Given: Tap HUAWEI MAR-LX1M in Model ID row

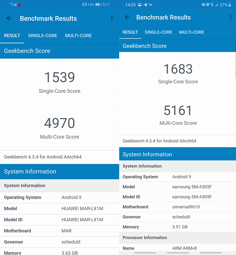Looking at the screenshot, I should tap(82, 220).
